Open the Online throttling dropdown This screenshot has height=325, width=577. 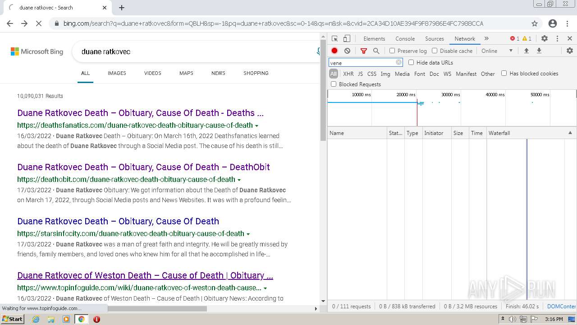point(497,51)
